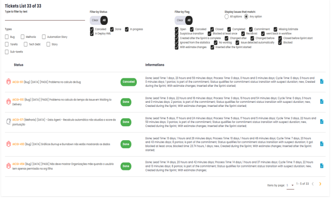
Task: Go to the next page of tickets
Action: (x=320, y=184)
